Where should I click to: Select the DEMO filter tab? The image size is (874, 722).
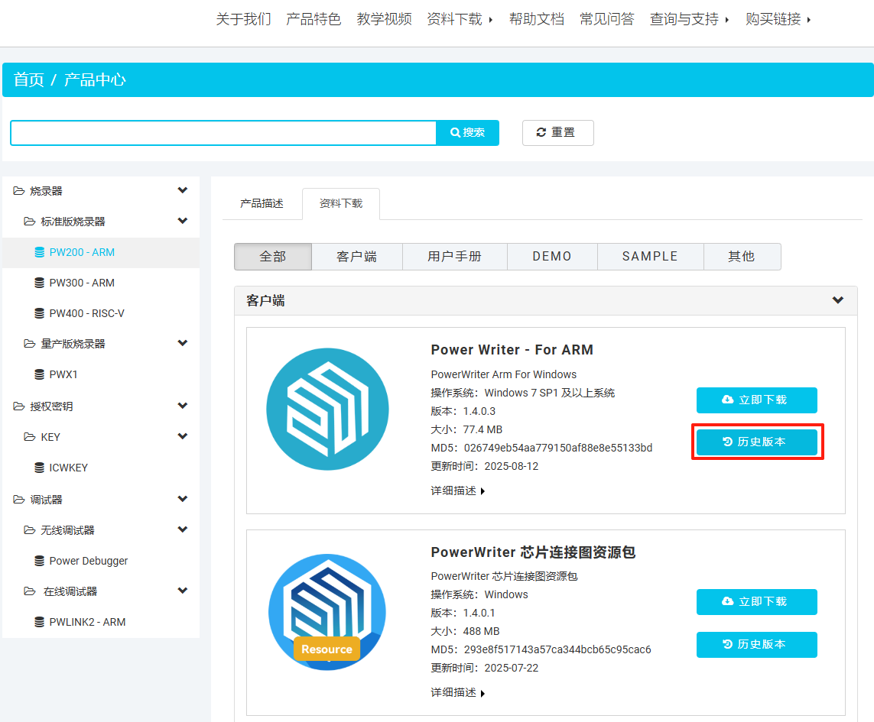click(x=552, y=256)
